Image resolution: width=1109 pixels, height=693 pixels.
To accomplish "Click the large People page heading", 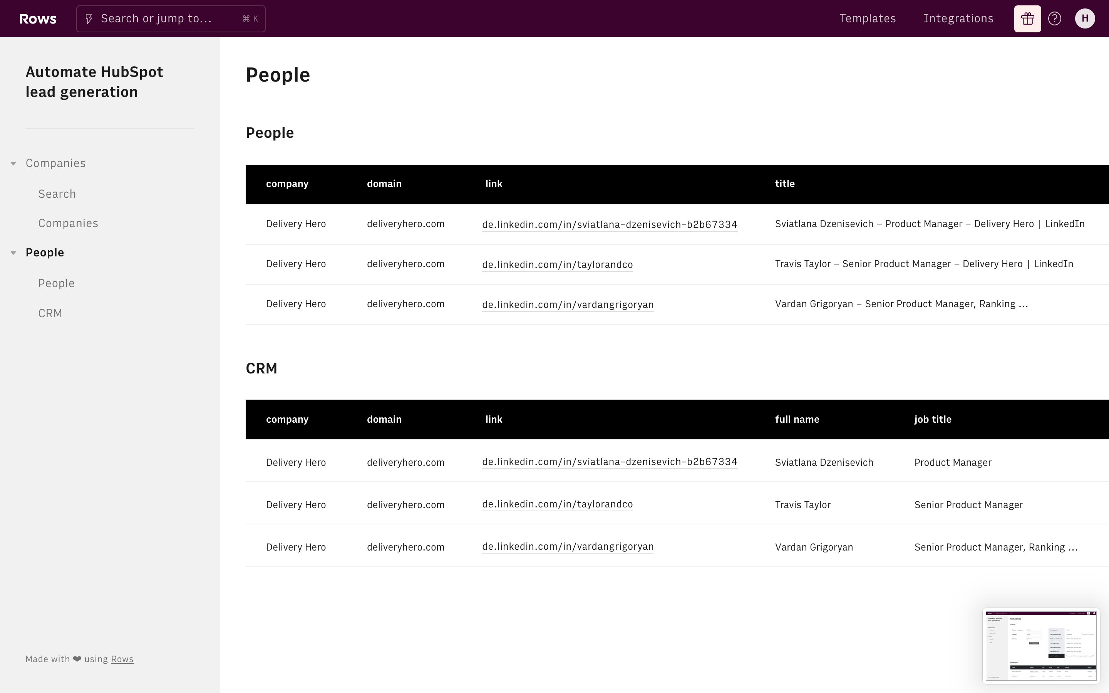I will click(278, 75).
